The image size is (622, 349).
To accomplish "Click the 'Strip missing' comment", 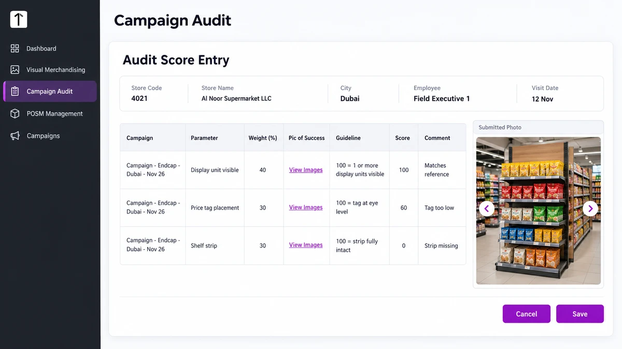I will click(441, 246).
